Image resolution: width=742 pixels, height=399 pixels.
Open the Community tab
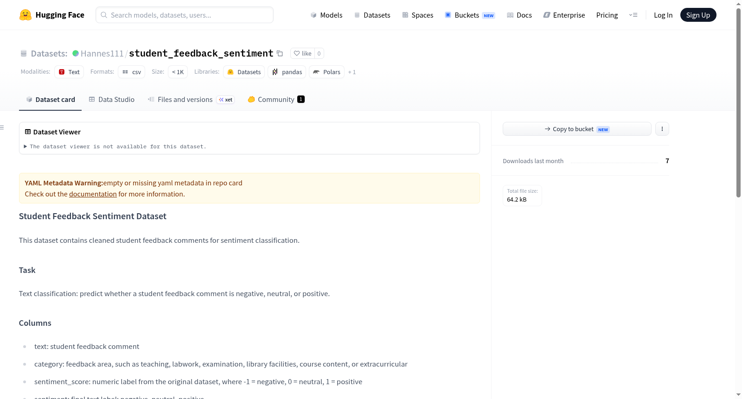[x=276, y=99]
